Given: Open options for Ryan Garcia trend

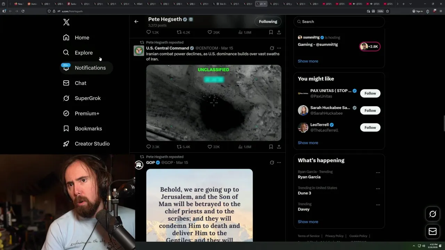Looking at the screenshot, I should coord(378,173).
